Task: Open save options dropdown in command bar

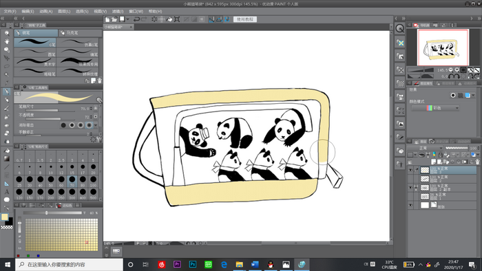Action: (127, 19)
